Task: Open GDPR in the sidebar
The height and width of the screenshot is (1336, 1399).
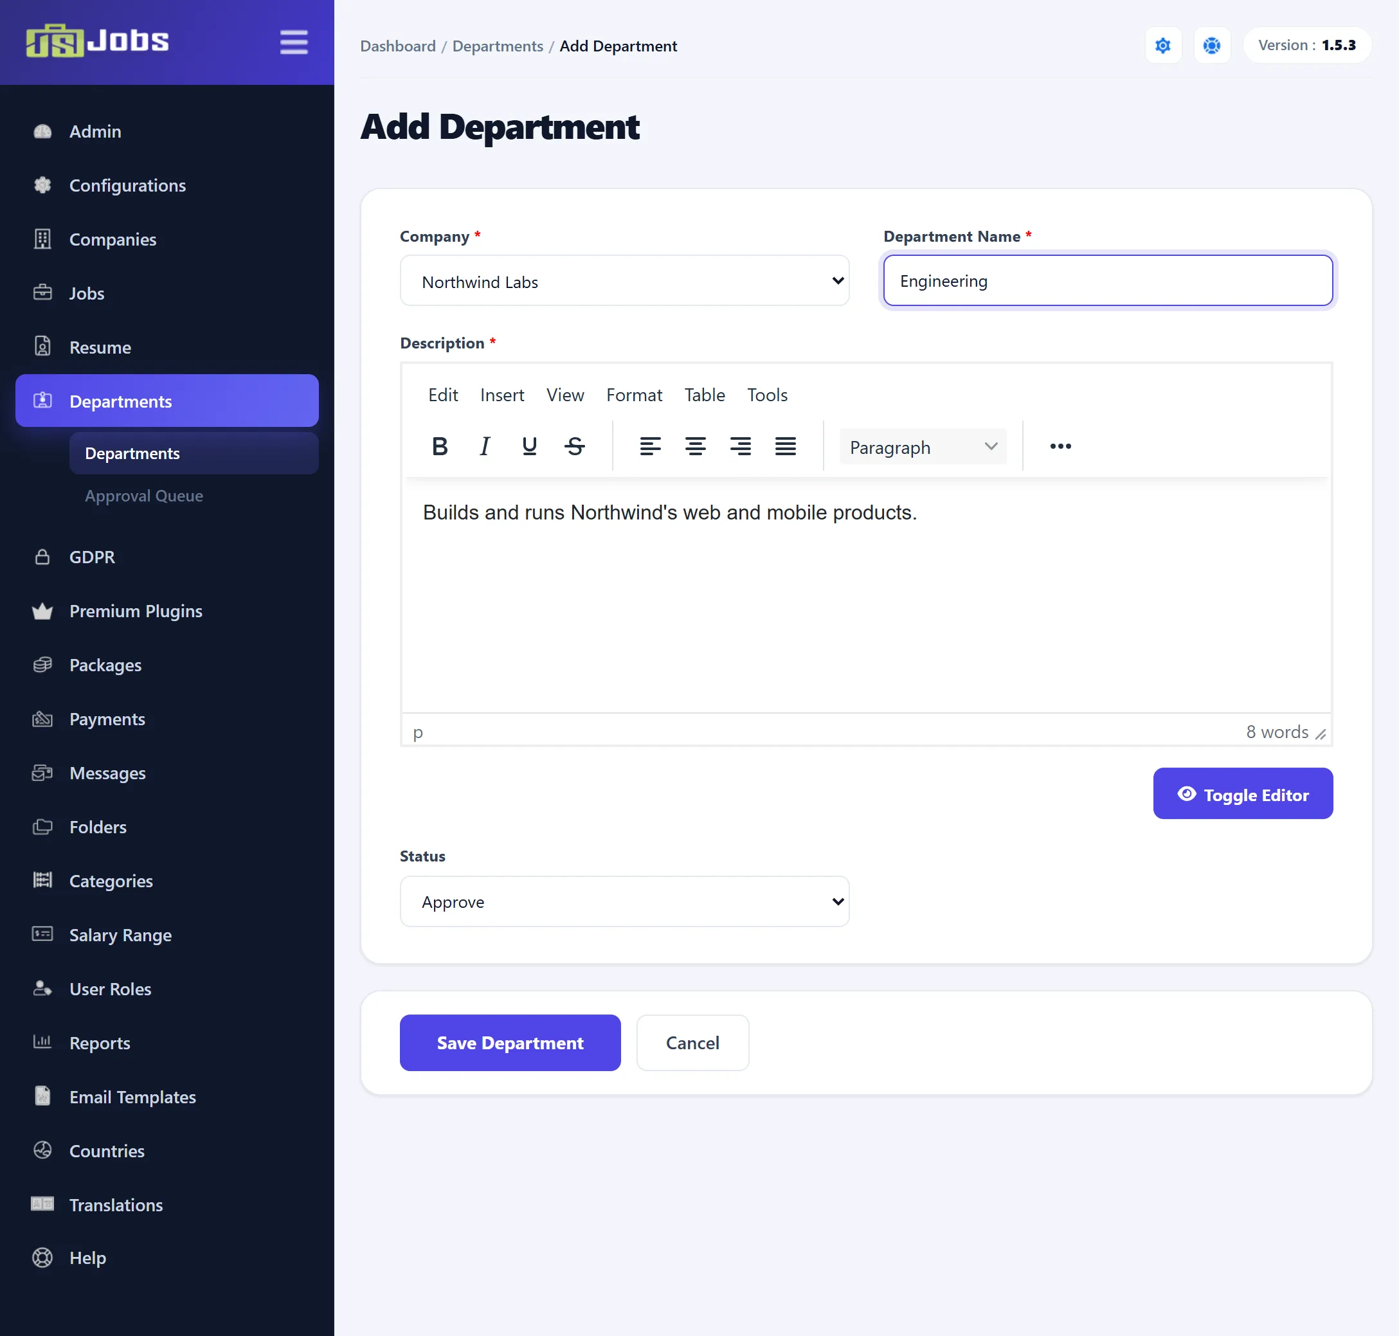Action: coord(167,557)
